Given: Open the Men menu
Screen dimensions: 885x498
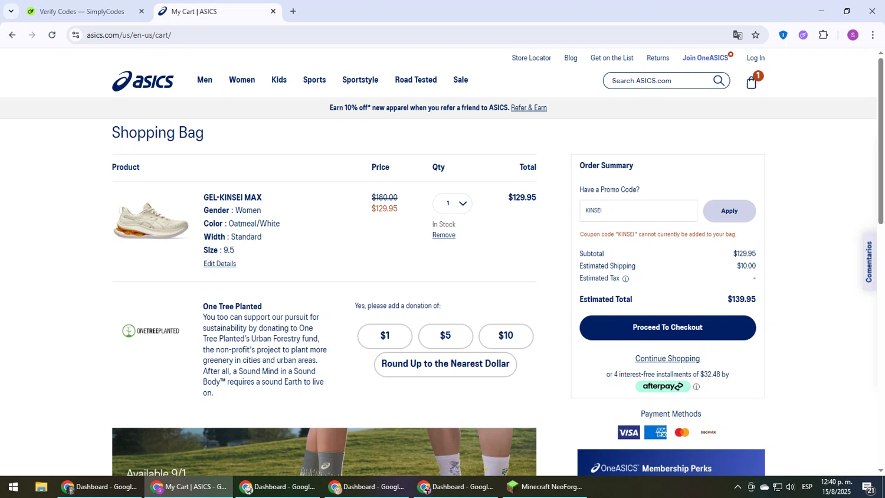Looking at the screenshot, I should (205, 80).
